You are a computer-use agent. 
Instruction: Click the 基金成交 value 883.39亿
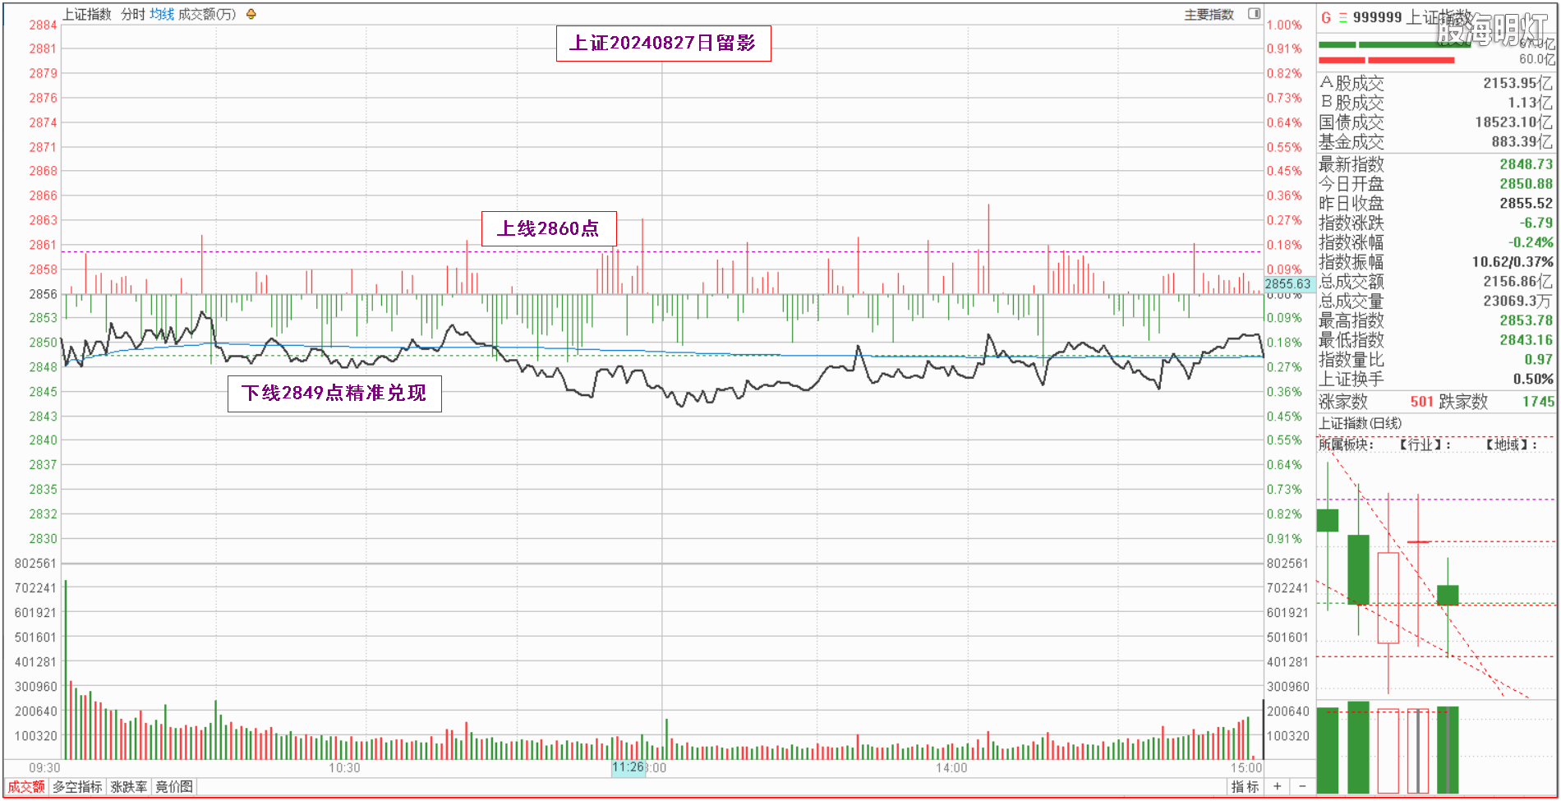click(1523, 141)
